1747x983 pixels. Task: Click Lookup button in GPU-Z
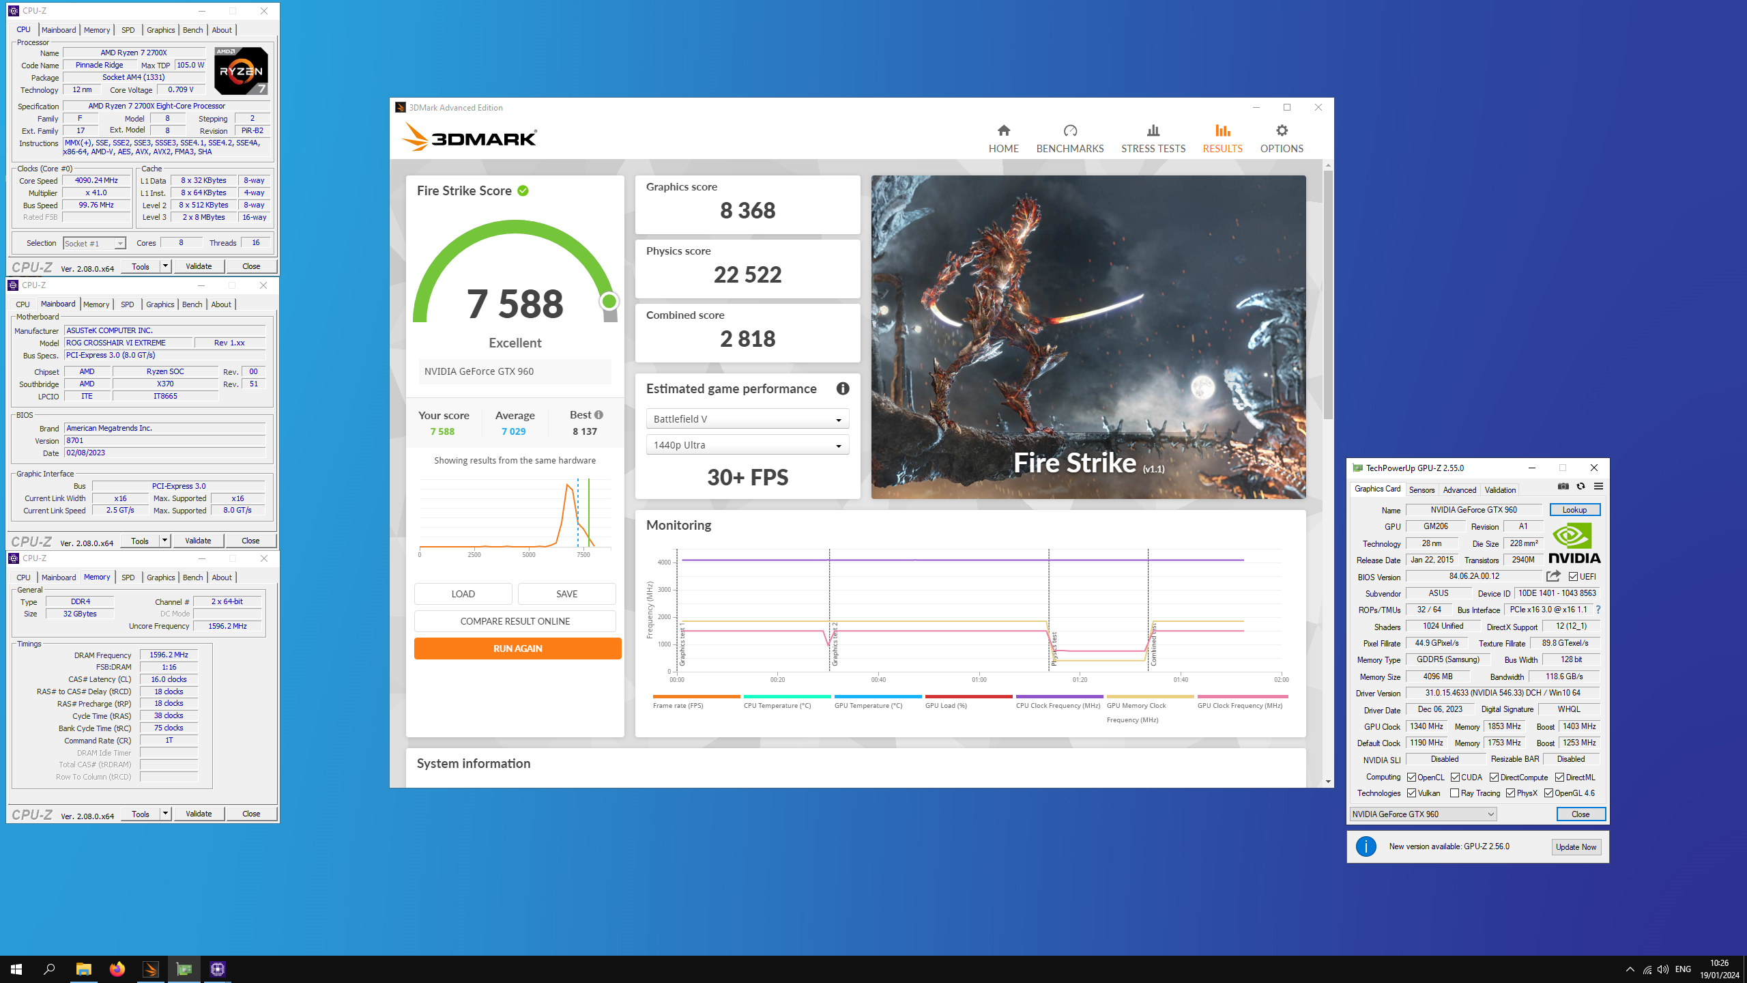1574,510
